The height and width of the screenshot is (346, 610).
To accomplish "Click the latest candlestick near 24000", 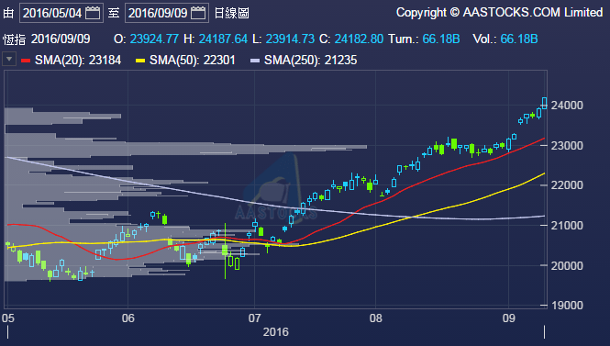I will pos(545,103).
